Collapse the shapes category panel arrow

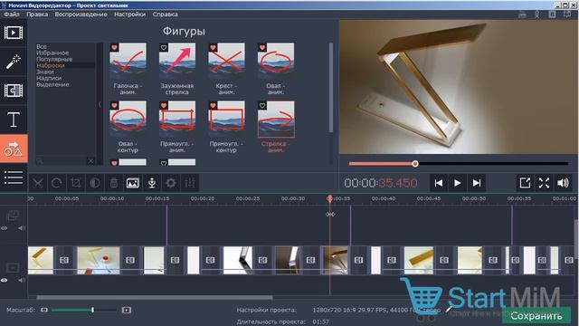coord(100,104)
